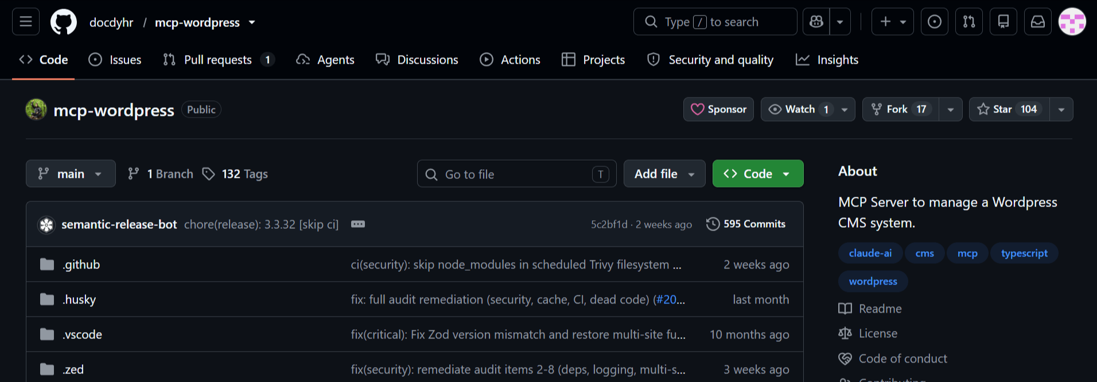The width and height of the screenshot is (1097, 382).
Task: Open the repositories header icon
Action: coord(1003,22)
